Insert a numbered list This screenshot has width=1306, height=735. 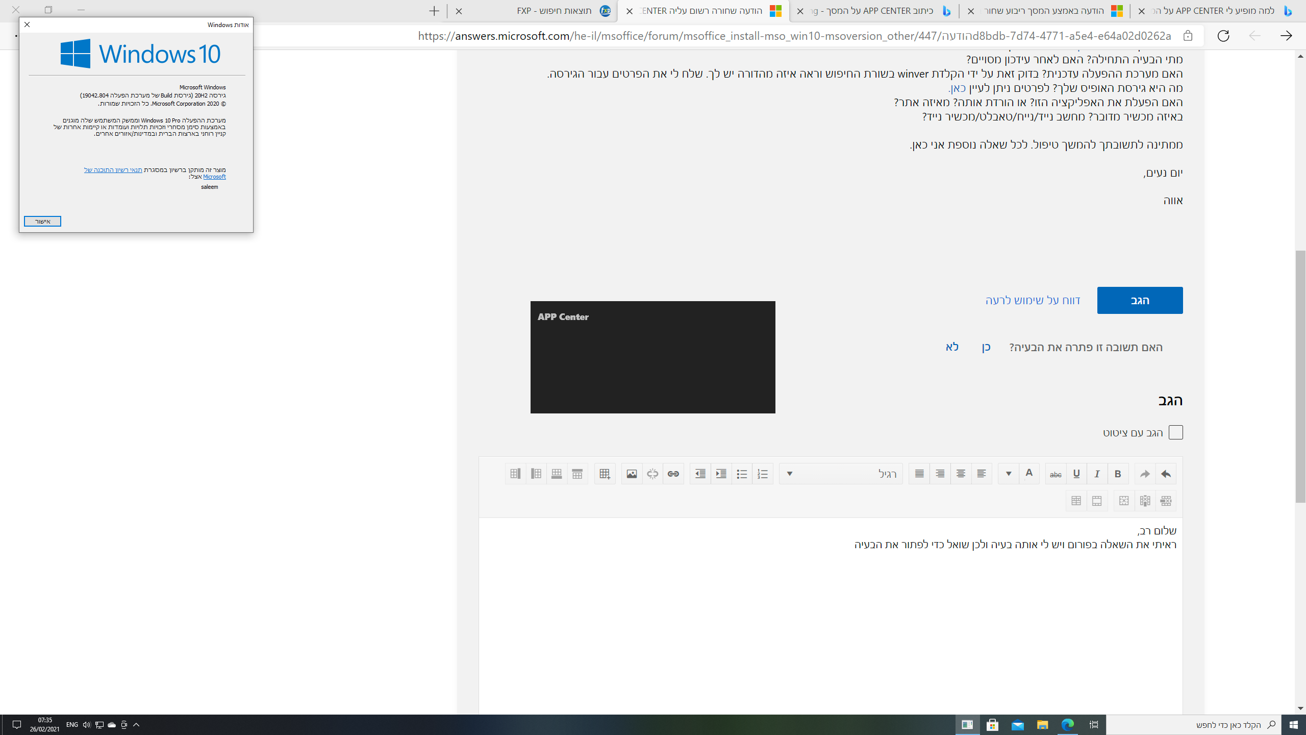[x=763, y=474]
